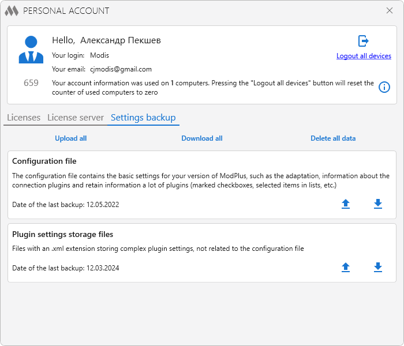Click Delete all data button
The height and width of the screenshot is (346, 404).
(x=333, y=138)
